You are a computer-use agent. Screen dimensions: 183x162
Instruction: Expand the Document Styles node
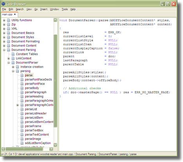point(4,37)
